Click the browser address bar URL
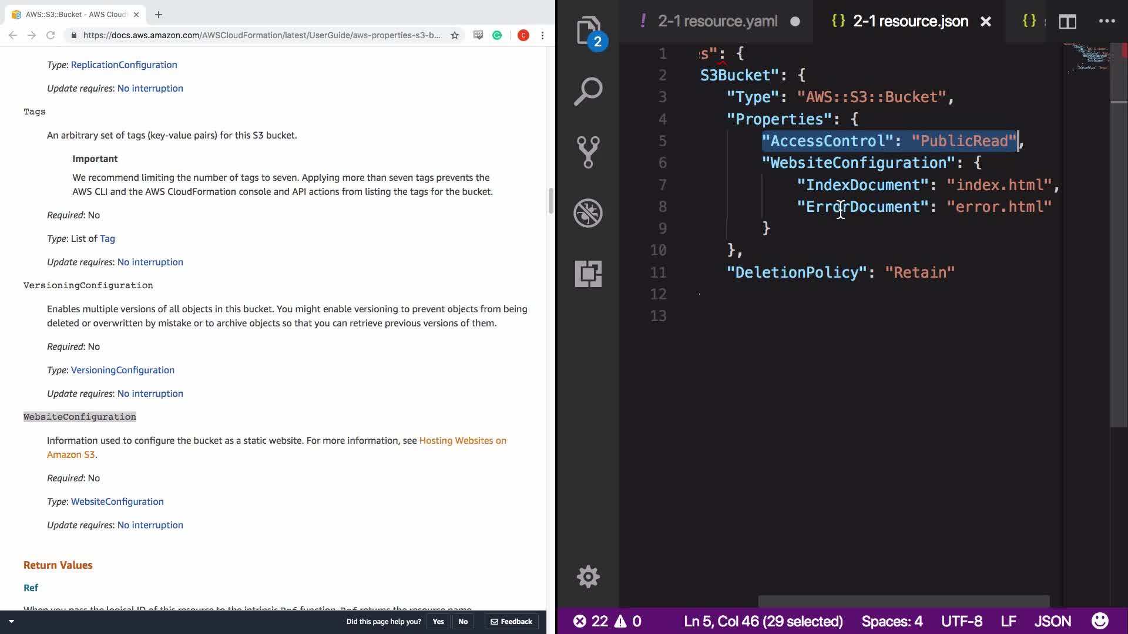The width and height of the screenshot is (1128, 634). pos(261,35)
